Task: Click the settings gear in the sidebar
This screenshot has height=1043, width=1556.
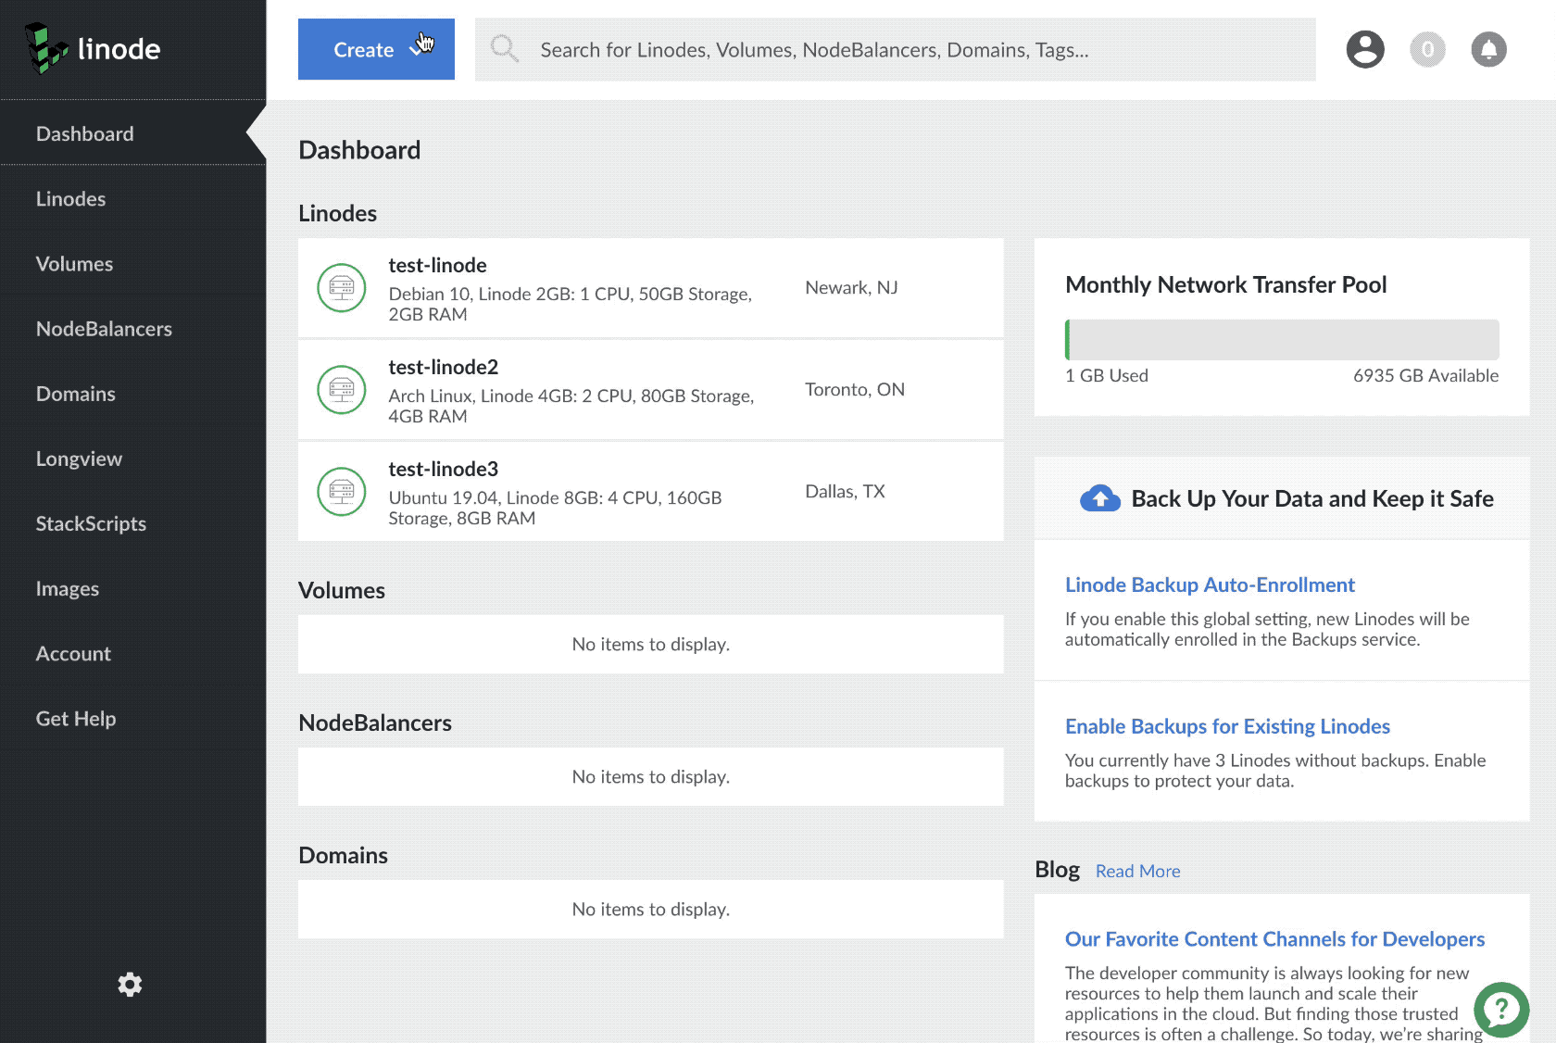Action: point(130,985)
